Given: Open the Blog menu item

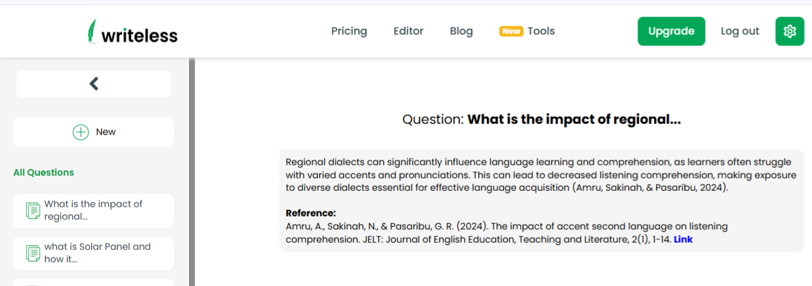Looking at the screenshot, I should tap(461, 31).
